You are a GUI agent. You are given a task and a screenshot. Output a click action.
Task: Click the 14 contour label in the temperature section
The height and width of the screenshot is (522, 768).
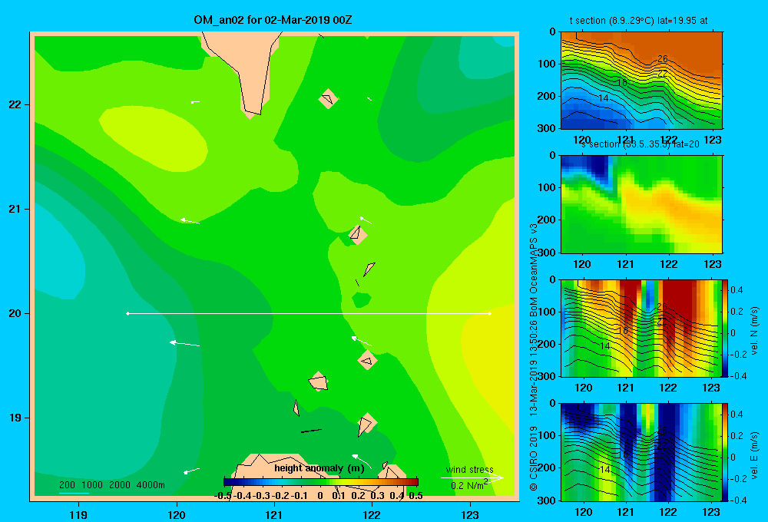pos(604,98)
